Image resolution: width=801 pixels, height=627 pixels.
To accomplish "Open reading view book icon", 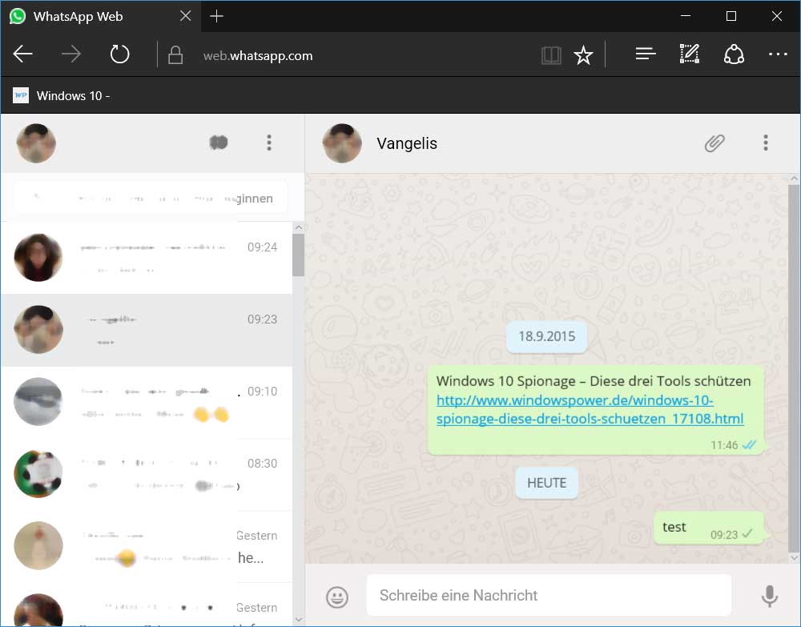I will tap(551, 55).
